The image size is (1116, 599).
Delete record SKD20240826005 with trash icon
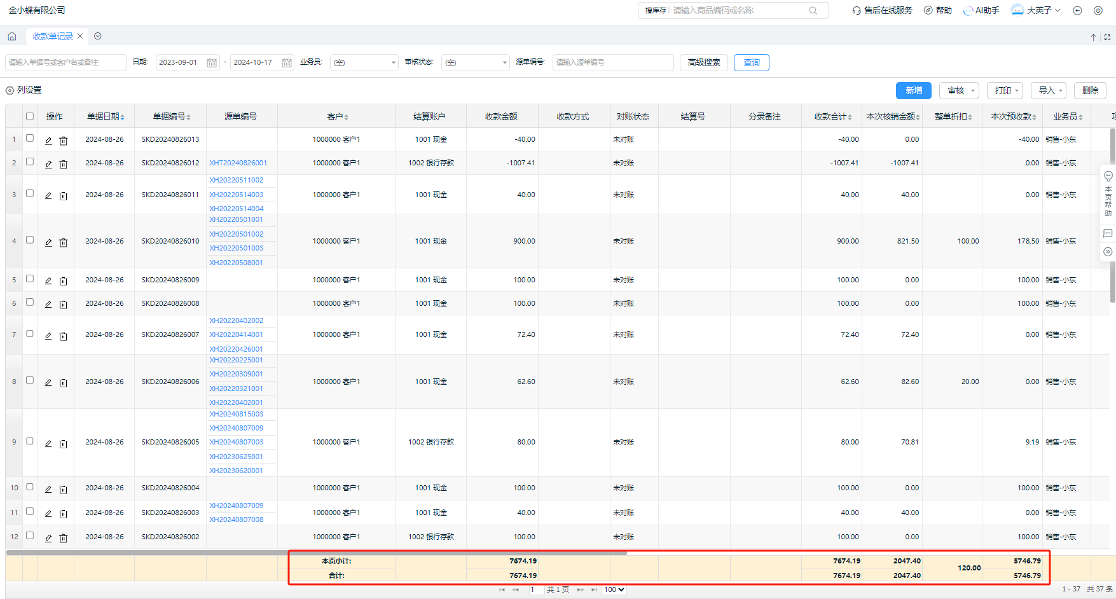point(64,443)
